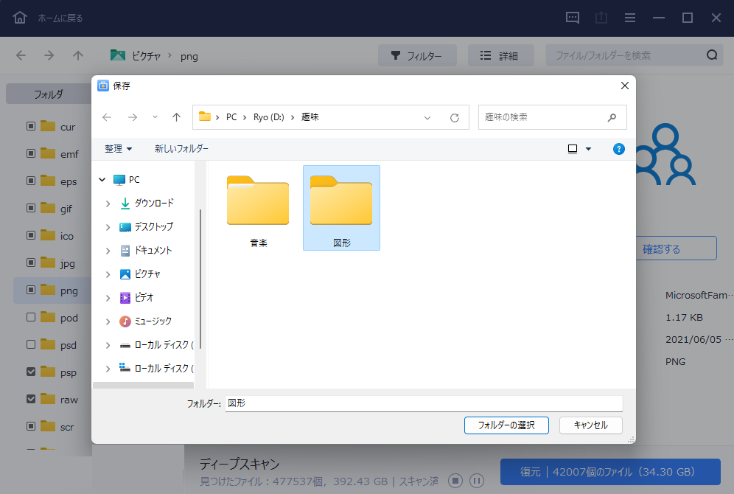Viewport: 734px width, 494px height.
Task: Go up one folder level in dialog
Action: coord(176,117)
